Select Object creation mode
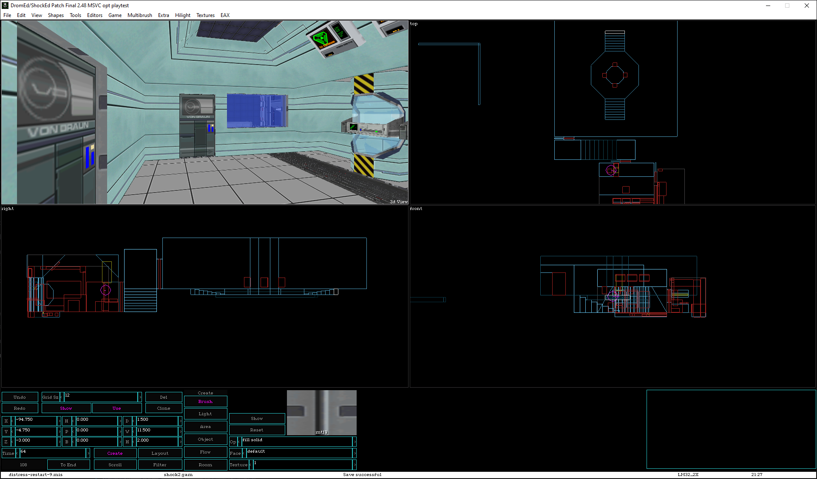Screen dimensions: 817x479 click(205, 439)
